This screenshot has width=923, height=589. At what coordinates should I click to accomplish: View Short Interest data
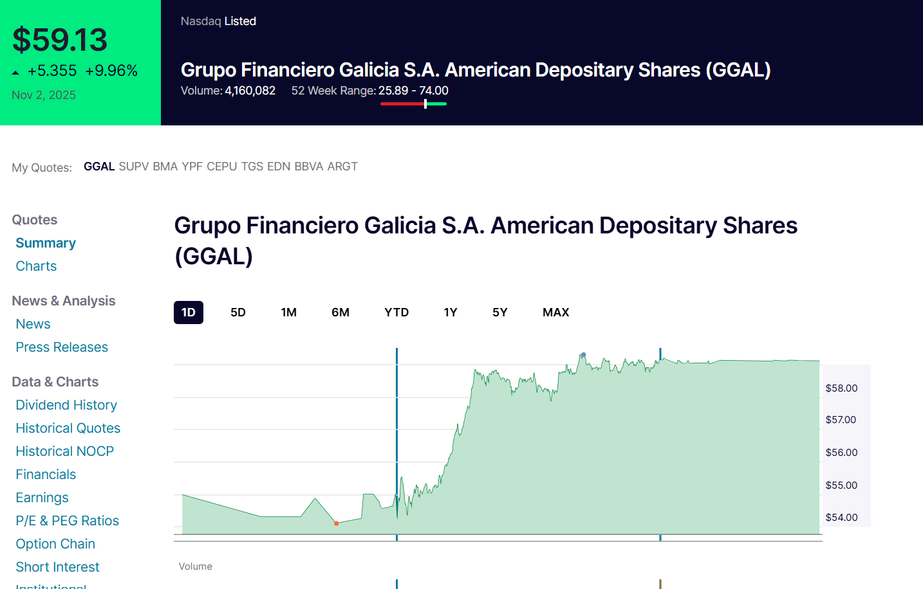coord(58,567)
